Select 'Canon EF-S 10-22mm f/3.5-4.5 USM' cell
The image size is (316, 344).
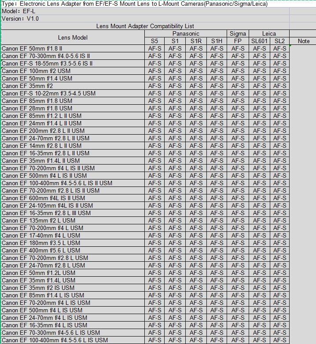point(73,93)
